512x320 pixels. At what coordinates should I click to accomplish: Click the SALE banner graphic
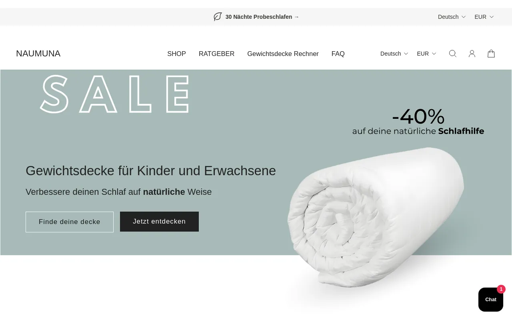pos(114,94)
